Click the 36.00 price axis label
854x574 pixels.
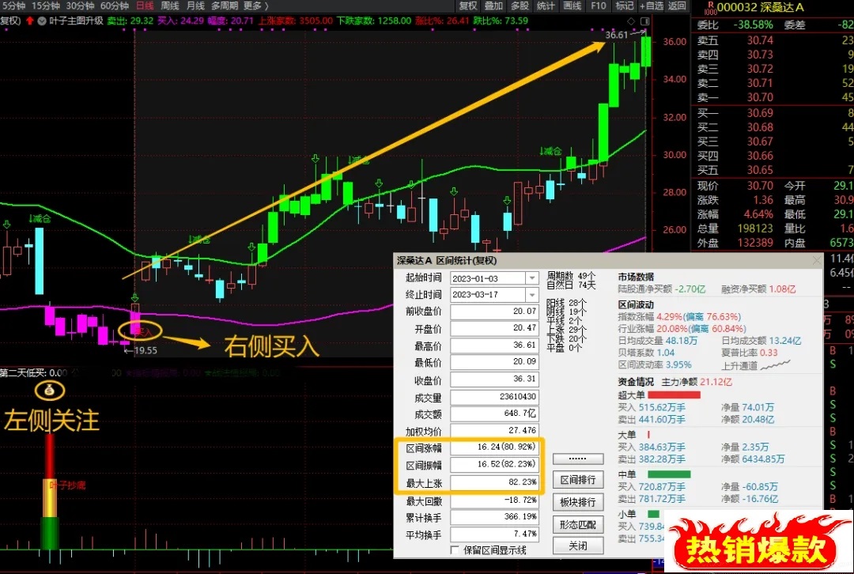(x=675, y=42)
